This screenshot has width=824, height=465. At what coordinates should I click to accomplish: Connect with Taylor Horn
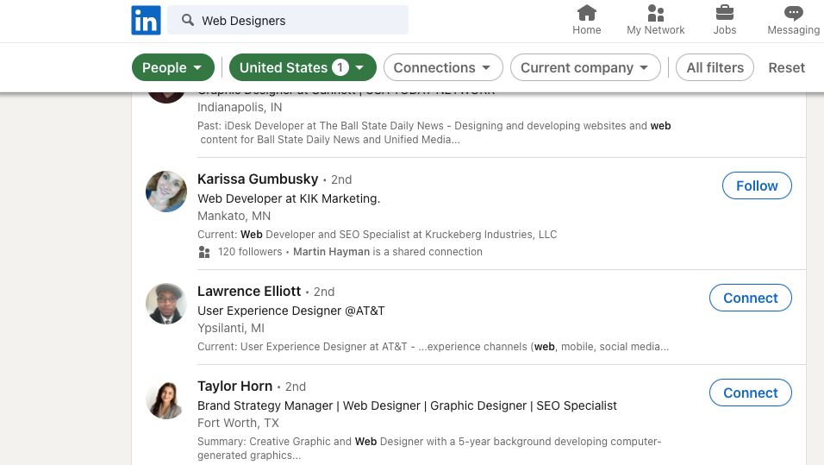pos(750,393)
